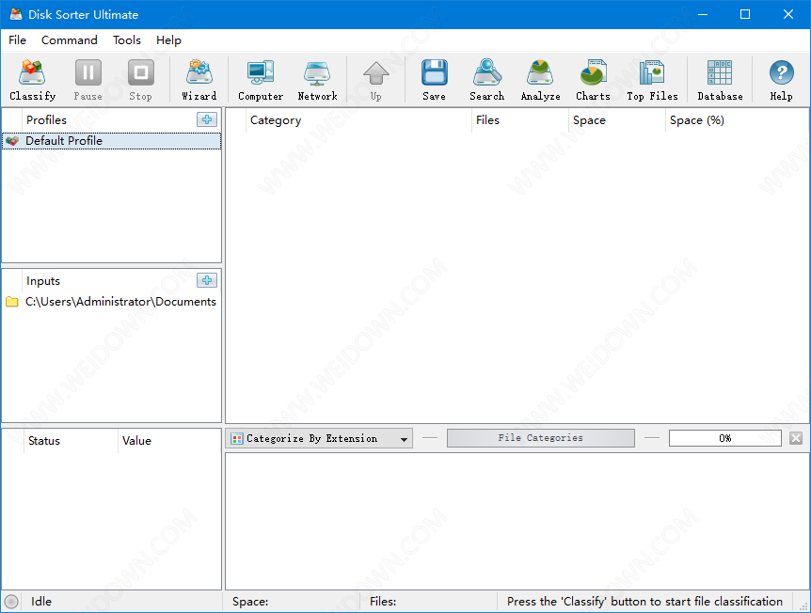Click the Value column header
This screenshot has width=811, height=613.
point(169,441)
